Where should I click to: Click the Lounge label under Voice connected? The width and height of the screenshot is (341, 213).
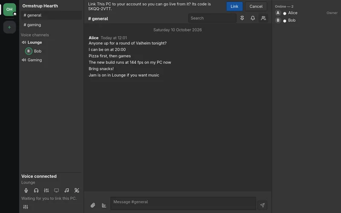click(28, 182)
